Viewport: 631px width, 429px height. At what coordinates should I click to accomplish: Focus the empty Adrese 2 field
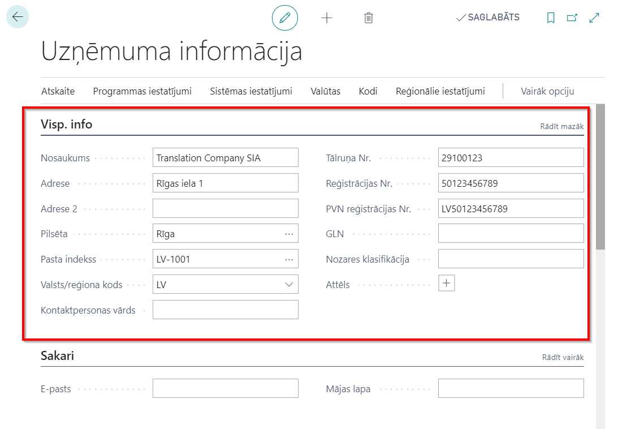point(226,208)
